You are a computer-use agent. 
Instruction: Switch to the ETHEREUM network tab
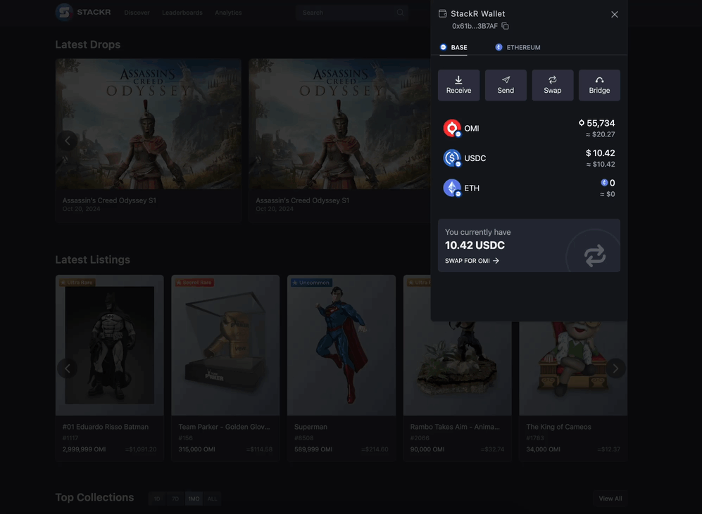518,47
